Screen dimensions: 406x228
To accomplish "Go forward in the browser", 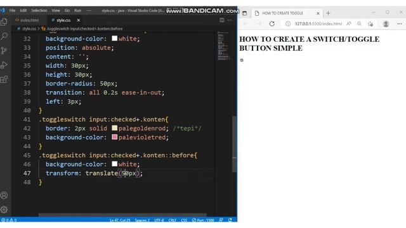I will [x=258, y=24].
